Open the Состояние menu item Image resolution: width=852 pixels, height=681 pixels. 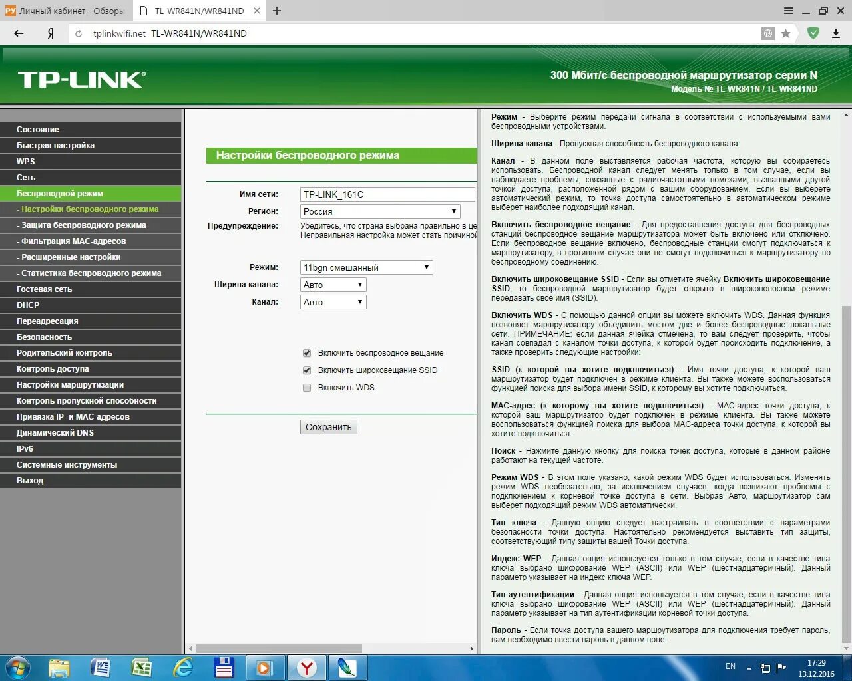(x=91, y=130)
